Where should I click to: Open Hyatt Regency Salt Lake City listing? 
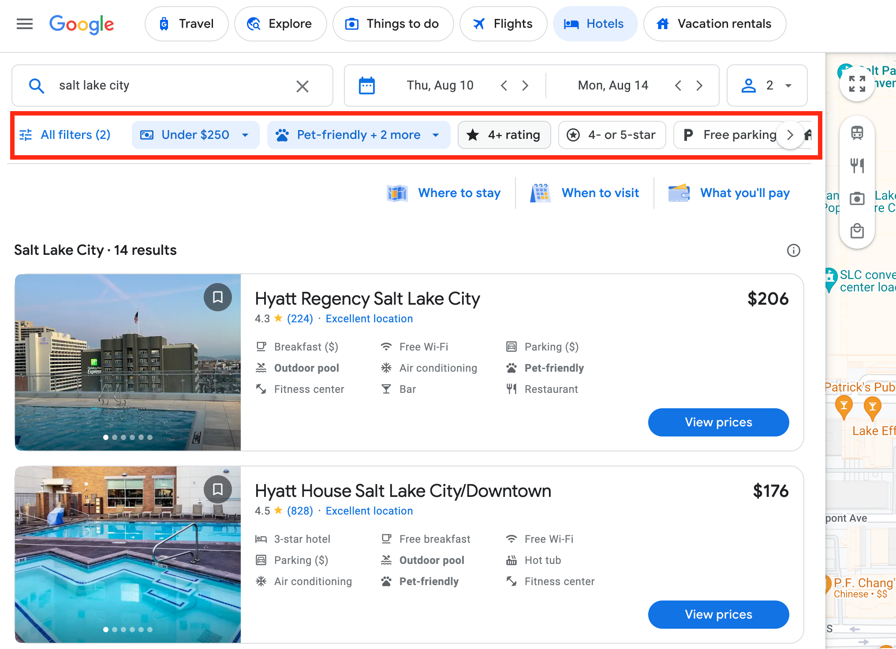pos(367,299)
